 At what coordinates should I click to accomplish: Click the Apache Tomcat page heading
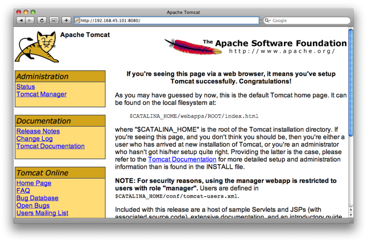[x=85, y=35]
